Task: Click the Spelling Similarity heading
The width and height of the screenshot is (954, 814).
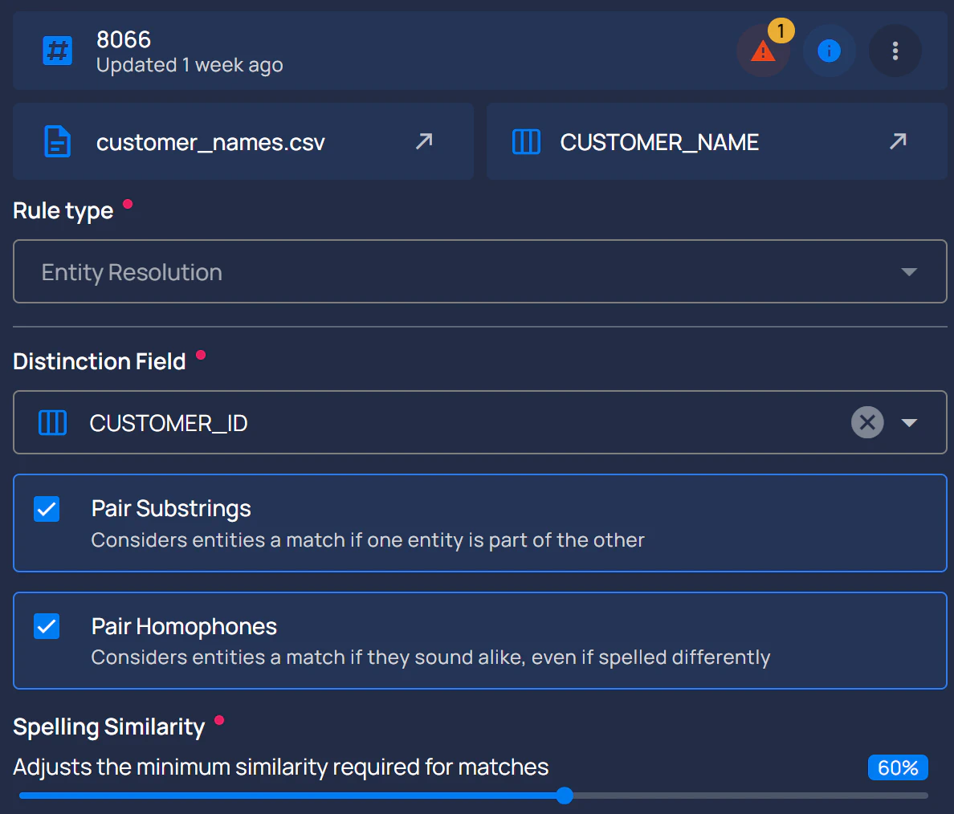Action: (x=109, y=727)
